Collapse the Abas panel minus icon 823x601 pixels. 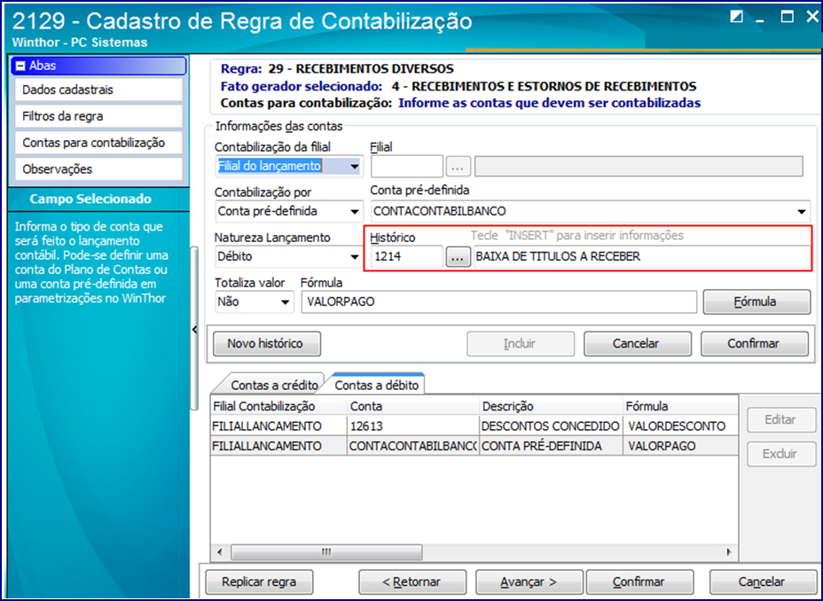click(x=20, y=66)
